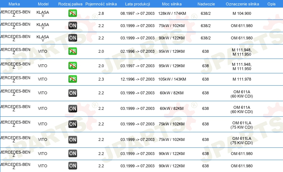Viewport: 283px width, 172px height.
Task: Click the 638/2 body cell in the M 104.900 row
Action: pos(206,13)
